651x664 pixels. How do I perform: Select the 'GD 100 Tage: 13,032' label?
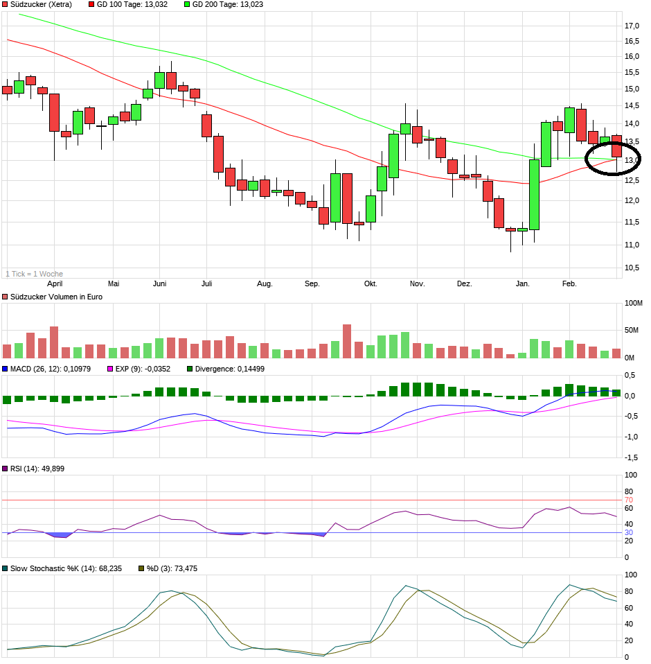(x=132, y=4)
